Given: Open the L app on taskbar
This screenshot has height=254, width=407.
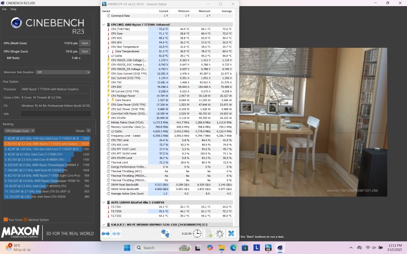Looking at the screenshot, I should pyautogui.click(x=256, y=248).
